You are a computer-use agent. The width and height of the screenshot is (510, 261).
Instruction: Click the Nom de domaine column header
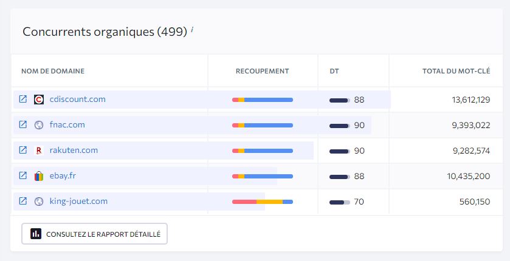tap(53, 71)
